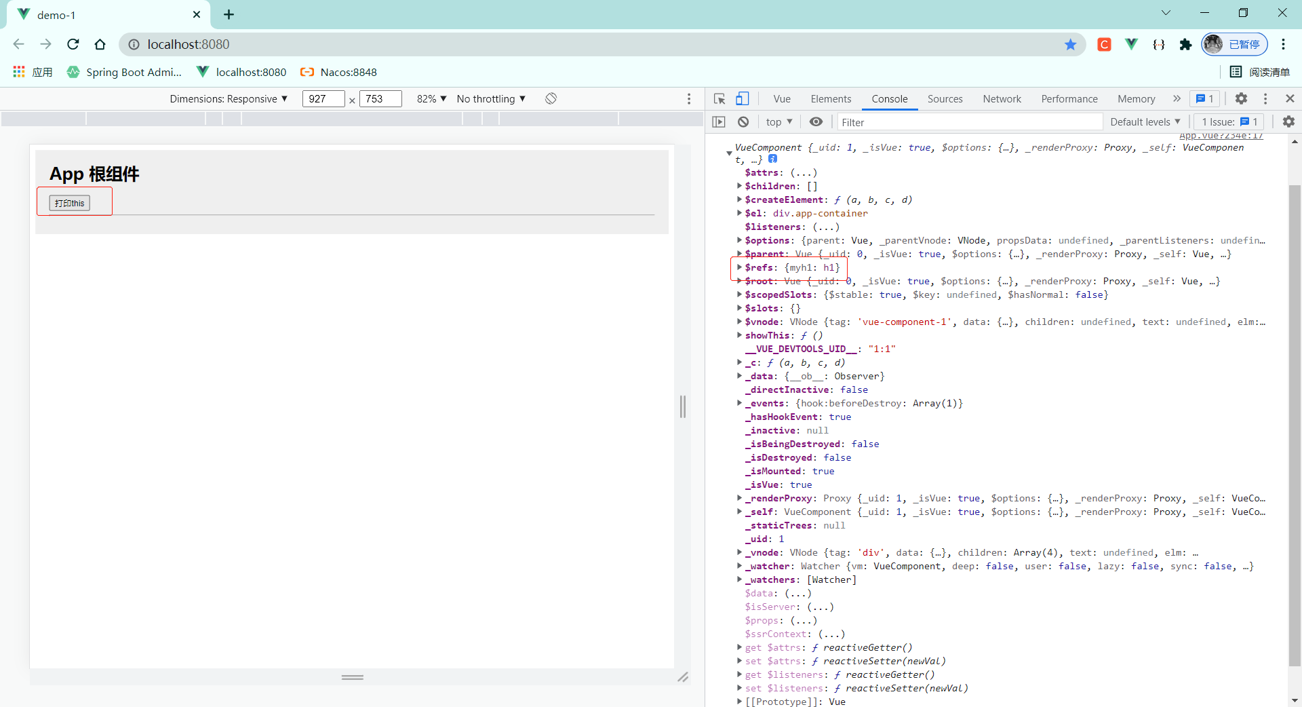The width and height of the screenshot is (1302, 707).
Task: Reload the page
Action: pos(73,45)
